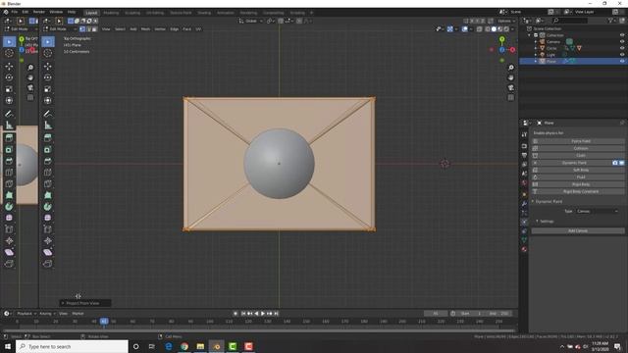Image resolution: width=628 pixels, height=353 pixels.
Task: Select the Smooth tool in the main viewport
Action: tap(48, 218)
